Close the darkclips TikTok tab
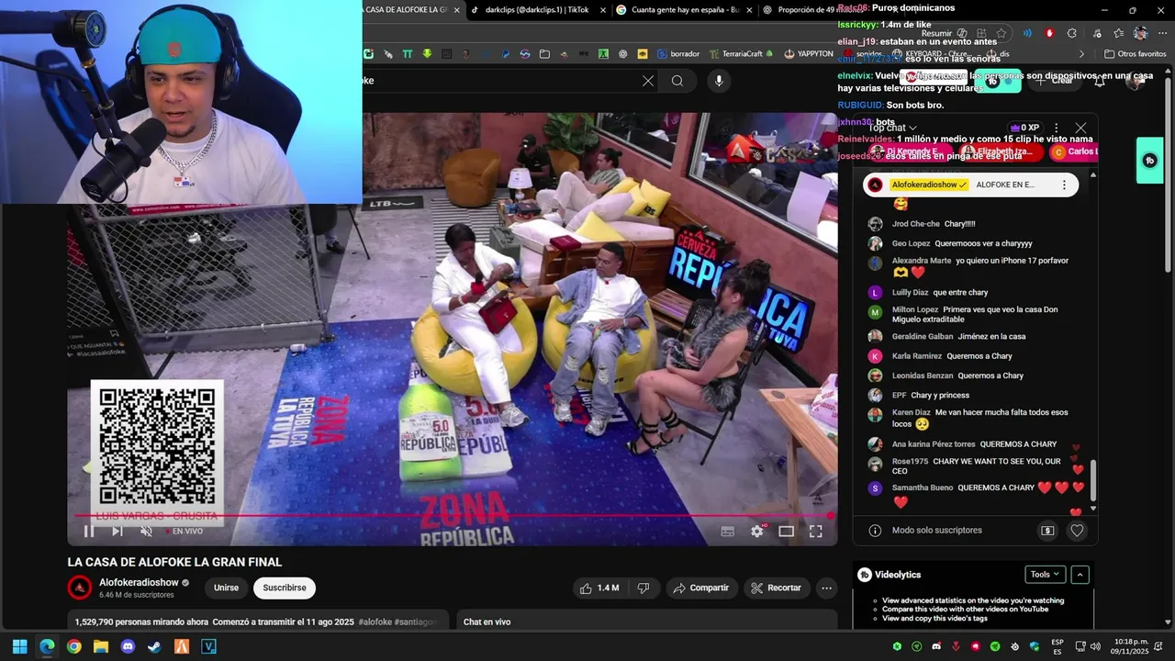The height and width of the screenshot is (661, 1175). (603, 10)
